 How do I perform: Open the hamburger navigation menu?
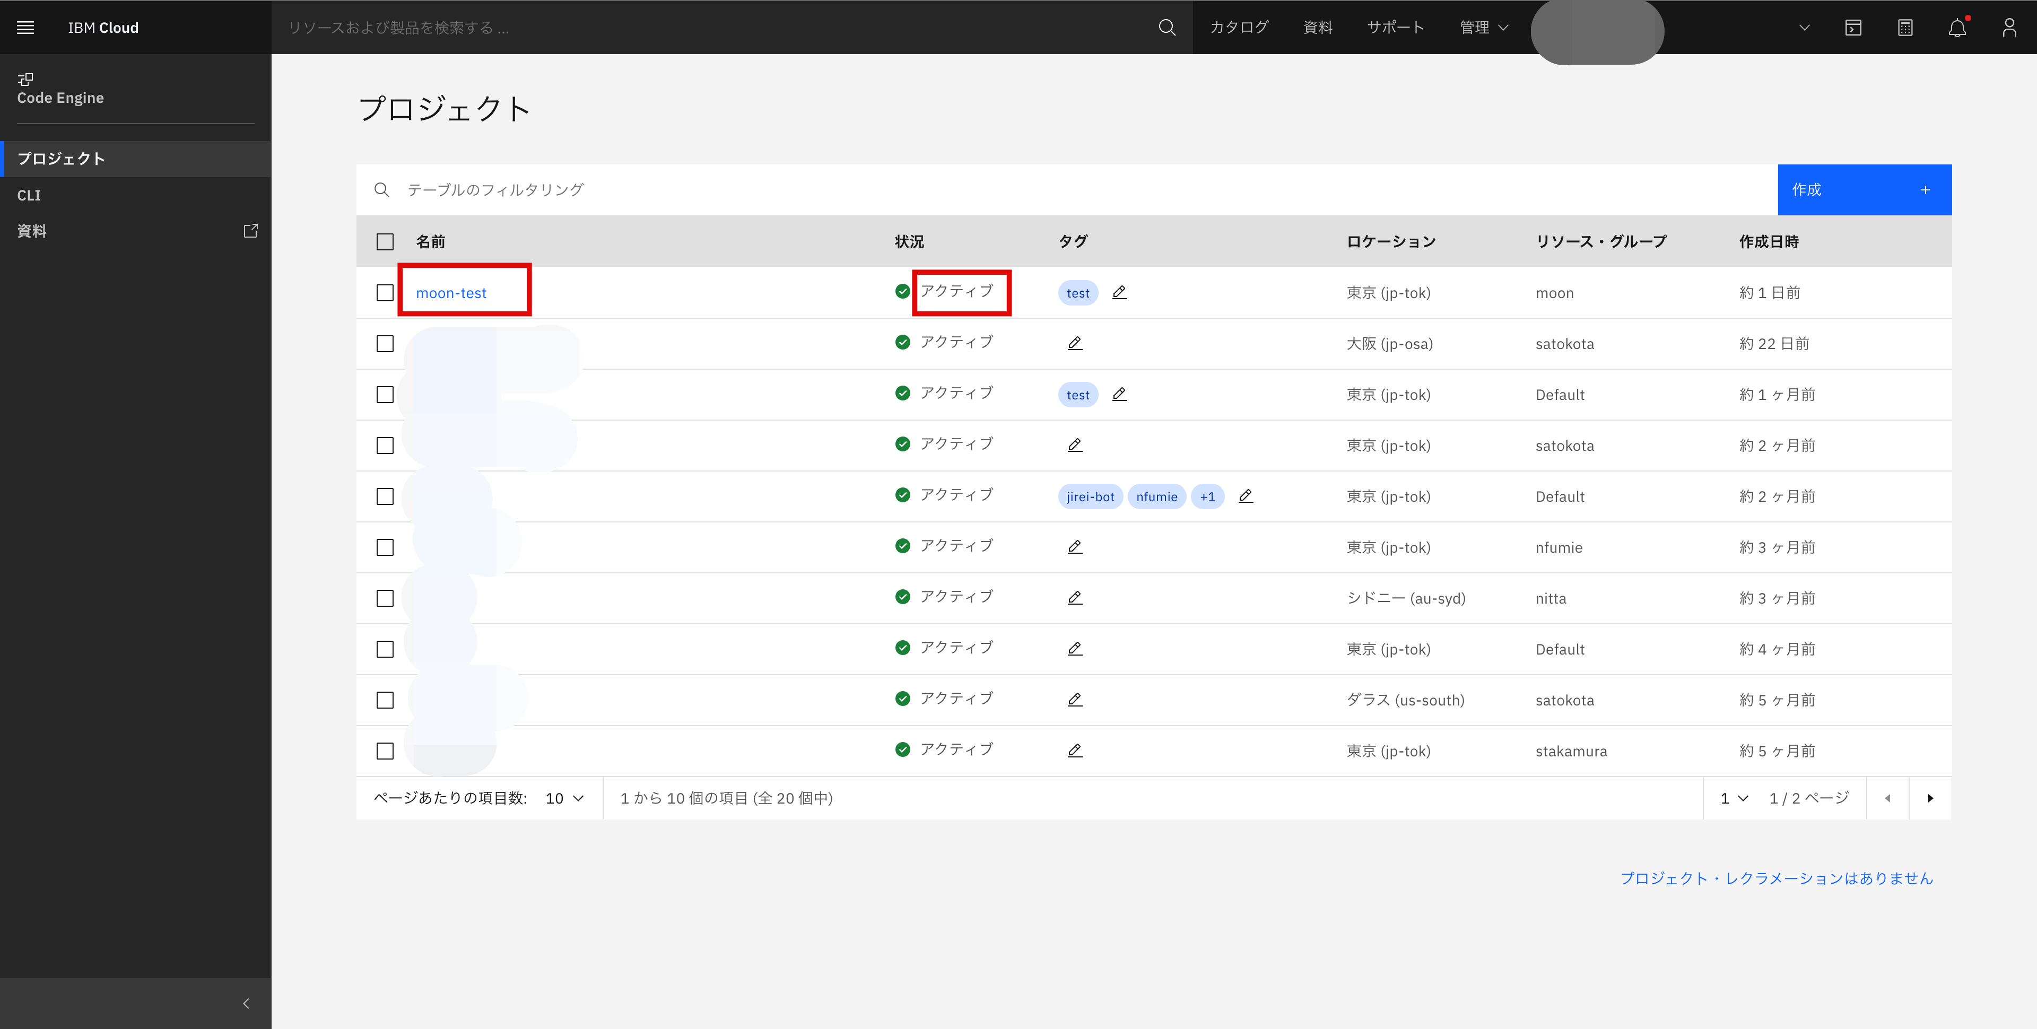25,28
